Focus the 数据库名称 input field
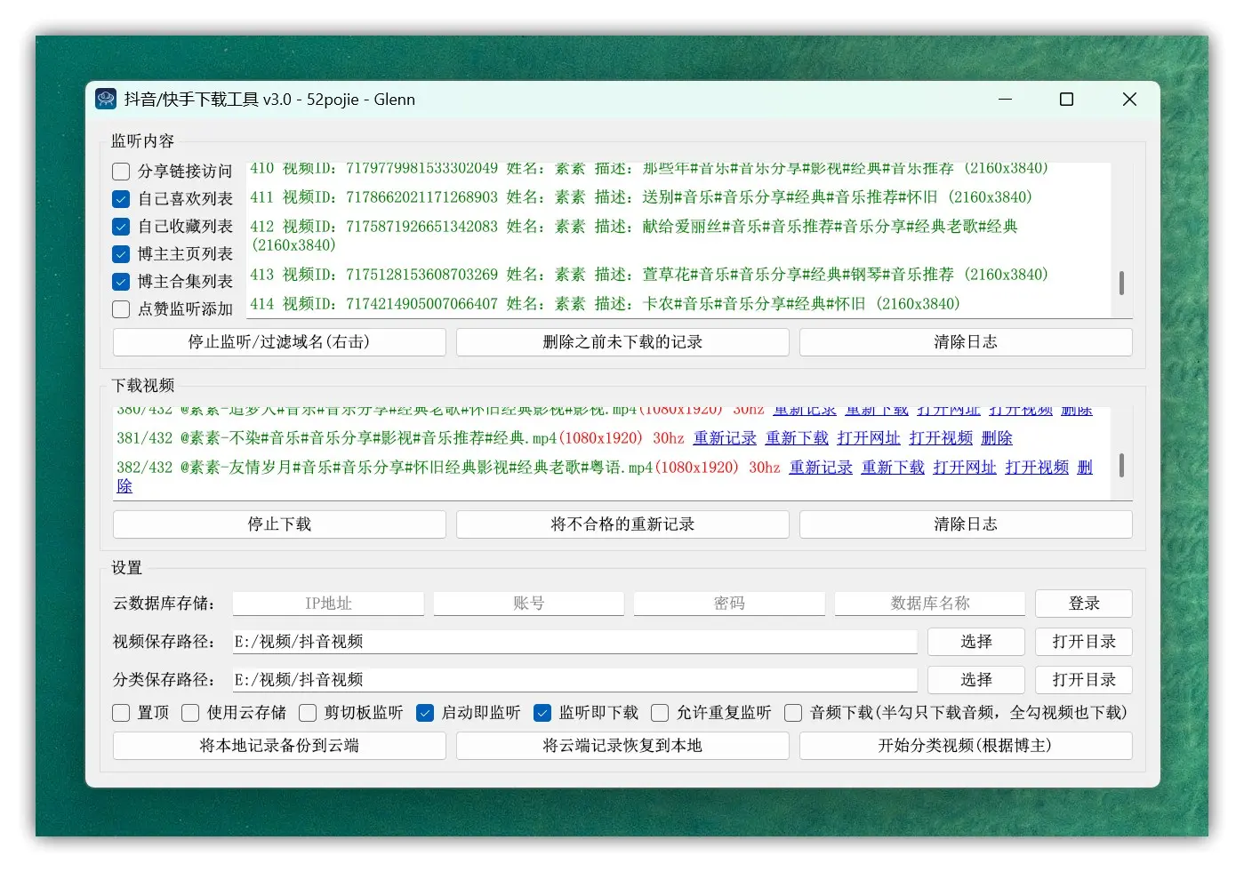 [930, 604]
